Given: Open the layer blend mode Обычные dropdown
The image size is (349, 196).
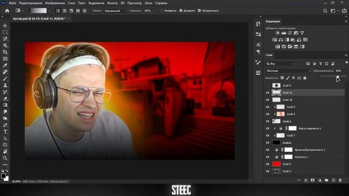Looking at the screenshot, I should pos(288,71).
